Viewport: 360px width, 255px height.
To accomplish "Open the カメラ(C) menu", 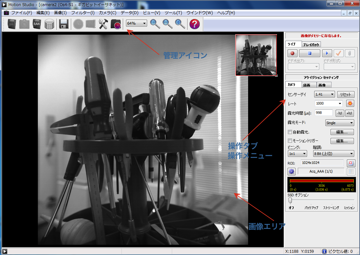I will coord(108,13).
